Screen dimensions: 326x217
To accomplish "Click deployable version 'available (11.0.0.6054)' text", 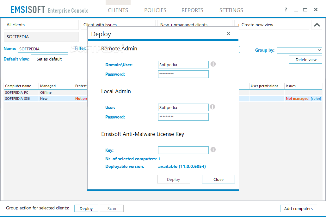I will (x=182, y=166).
